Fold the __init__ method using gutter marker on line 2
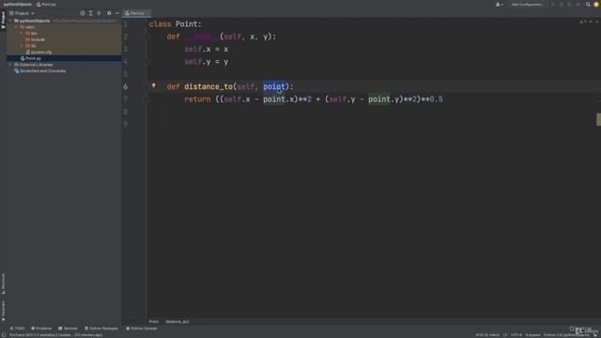Viewport: 601px width, 338px height. coord(146,37)
